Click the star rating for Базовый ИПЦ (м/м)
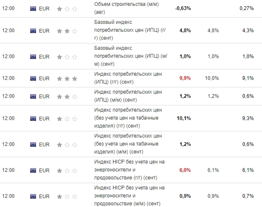 [67, 56]
